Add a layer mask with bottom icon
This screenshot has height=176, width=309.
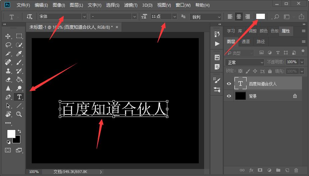(x=260, y=170)
